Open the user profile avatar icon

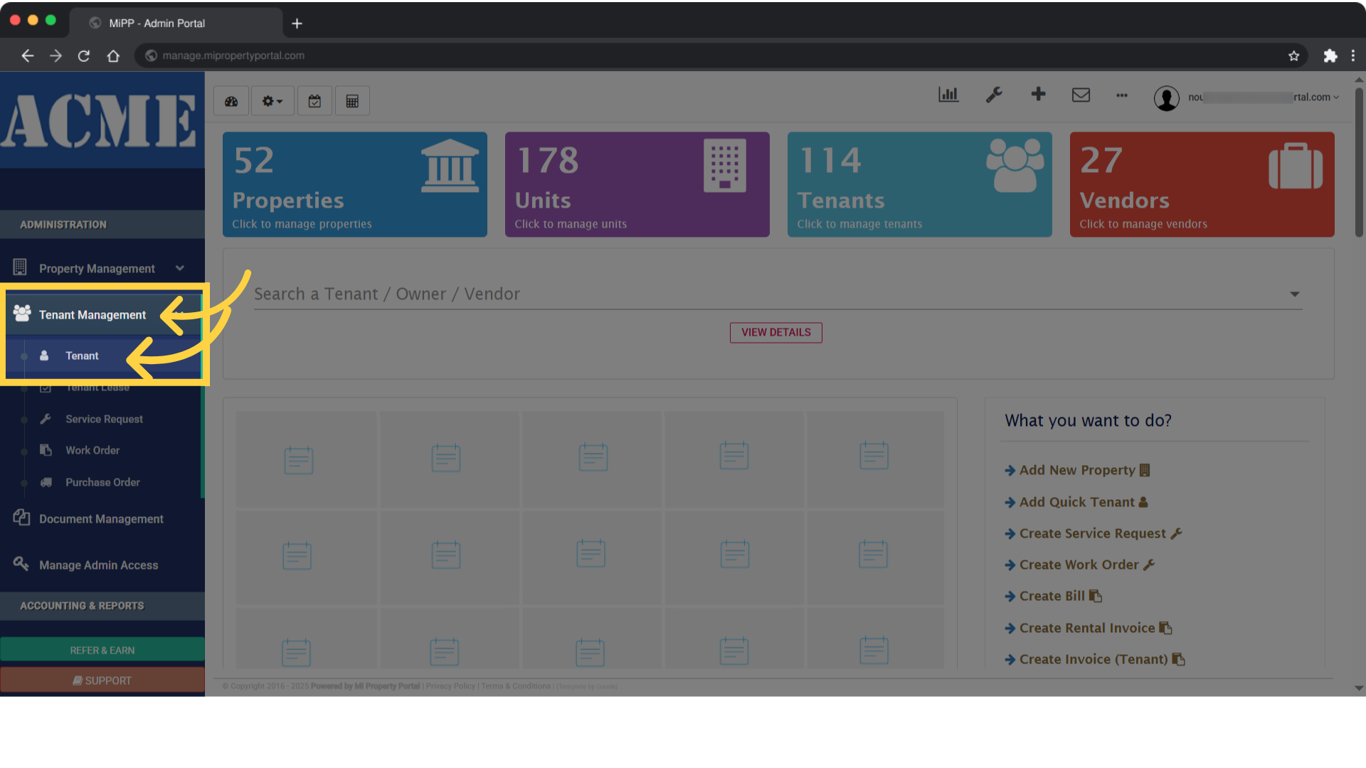tap(1166, 98)
